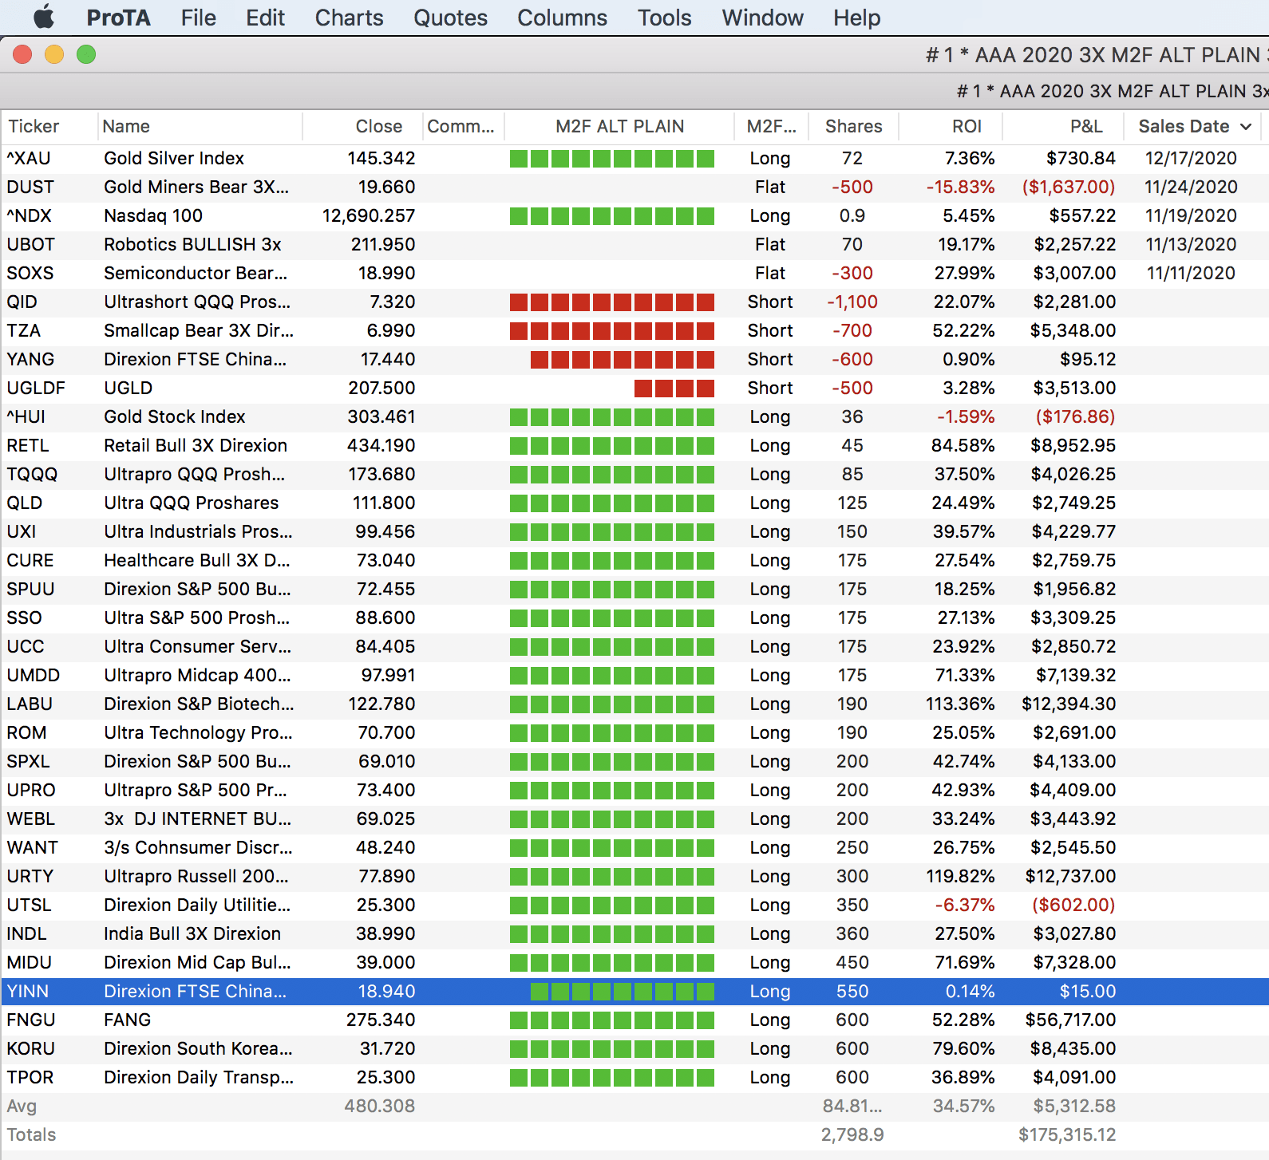Click 'Robotics BULLISH 3x' name cell
This screenshot has width=1269, height=1160.
click(192, 244)
